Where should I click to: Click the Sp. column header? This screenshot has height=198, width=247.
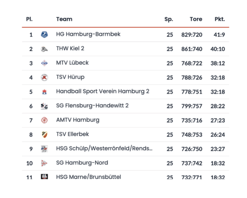pyautogui.click(x=169, y=19)
